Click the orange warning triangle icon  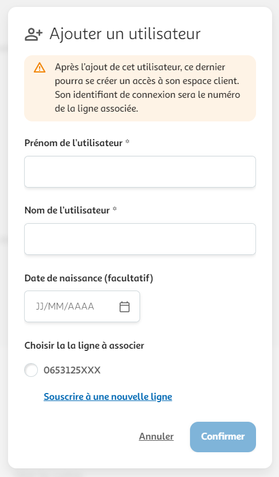pos(40,67)
